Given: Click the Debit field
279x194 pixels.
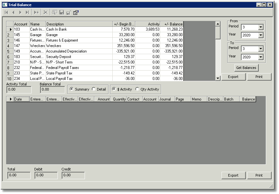Looking at the screenshot, I should point(46,175).
